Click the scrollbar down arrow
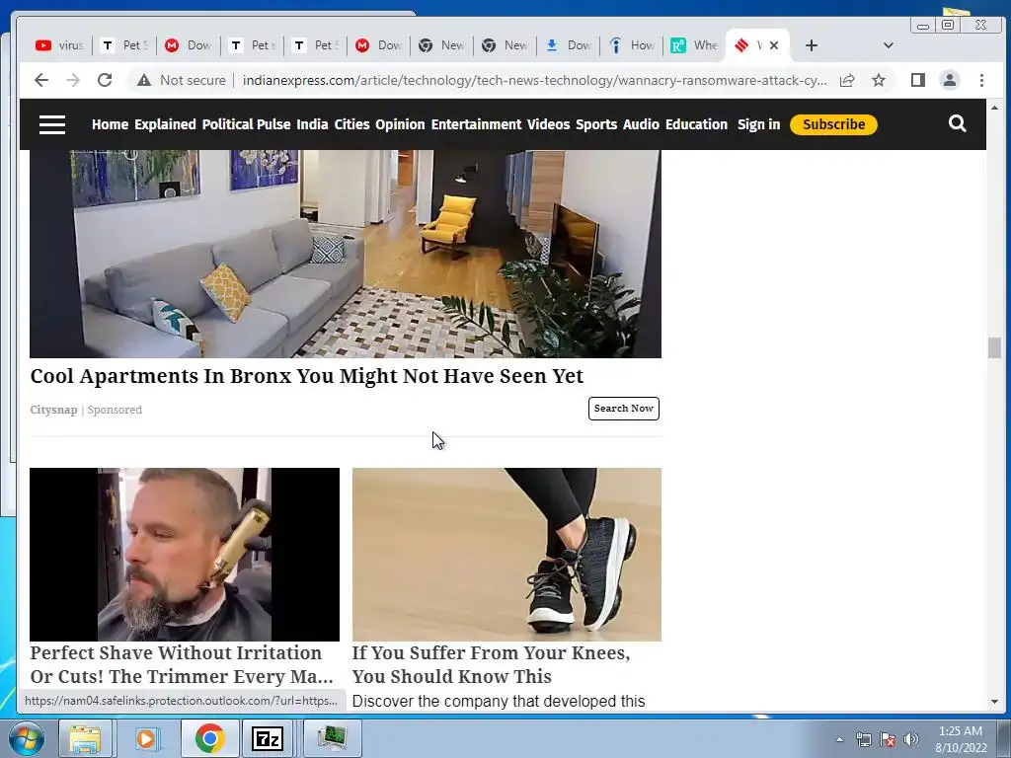 tap(994, 702)
